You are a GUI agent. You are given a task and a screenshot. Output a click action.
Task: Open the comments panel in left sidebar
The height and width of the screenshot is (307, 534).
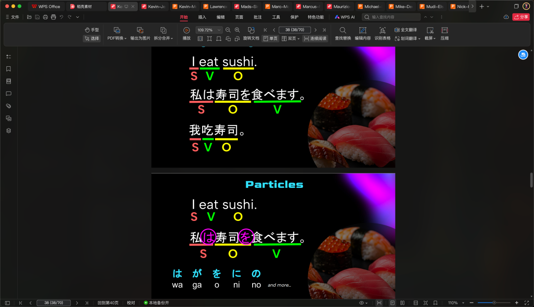(x=8, y=93)
